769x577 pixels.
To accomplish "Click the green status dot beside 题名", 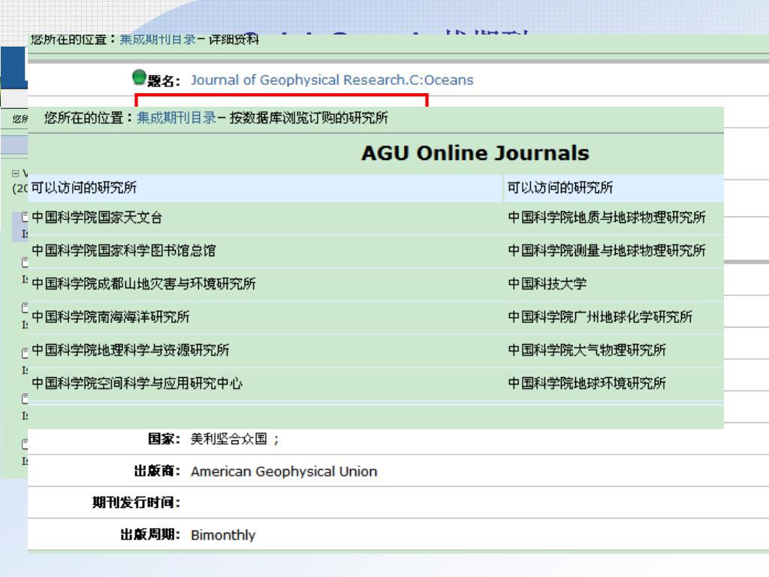I will 139,77.
